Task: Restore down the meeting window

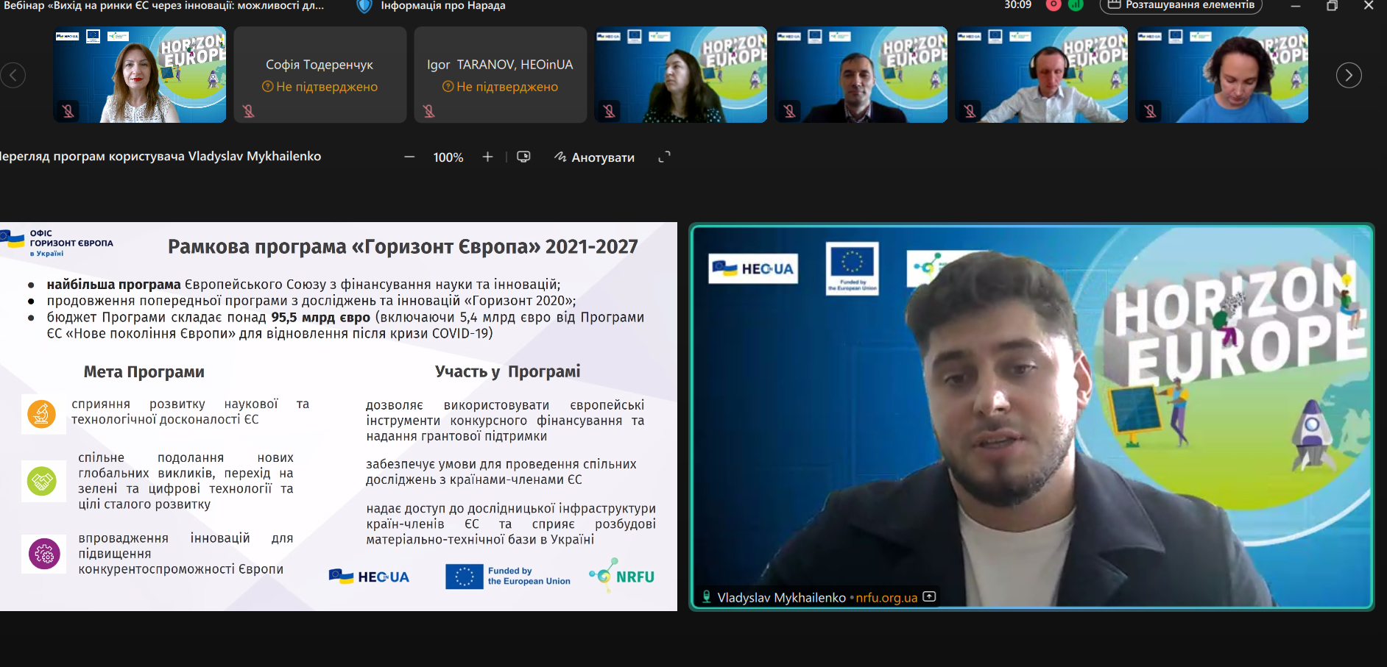Action: [1332, 6]
